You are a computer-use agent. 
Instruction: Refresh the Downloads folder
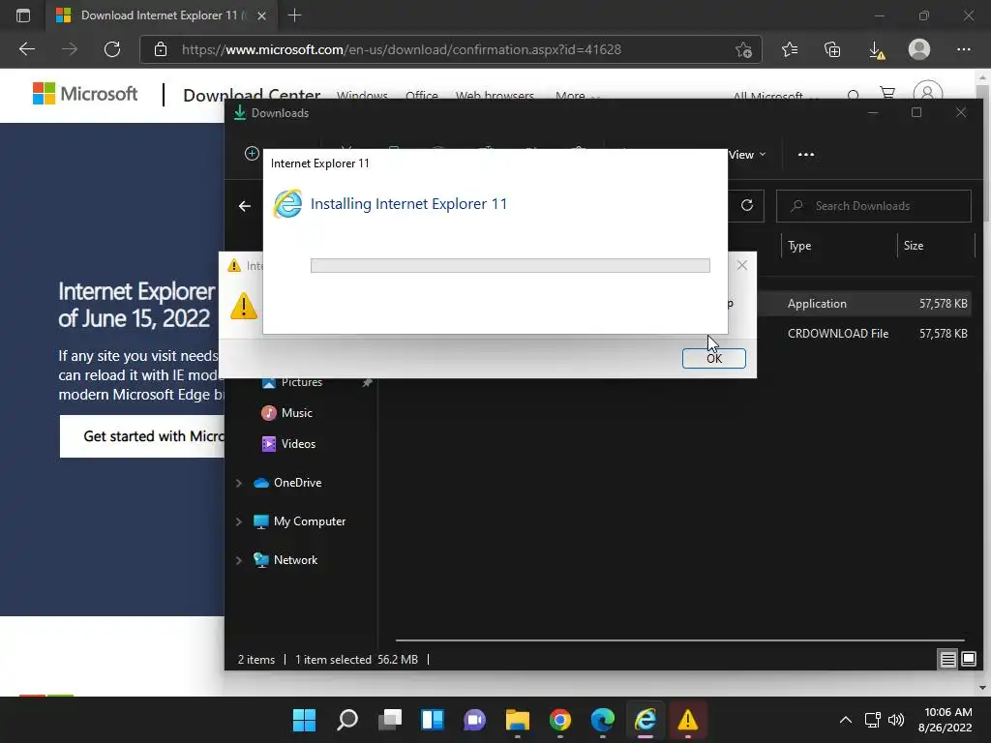click(747, 205)
